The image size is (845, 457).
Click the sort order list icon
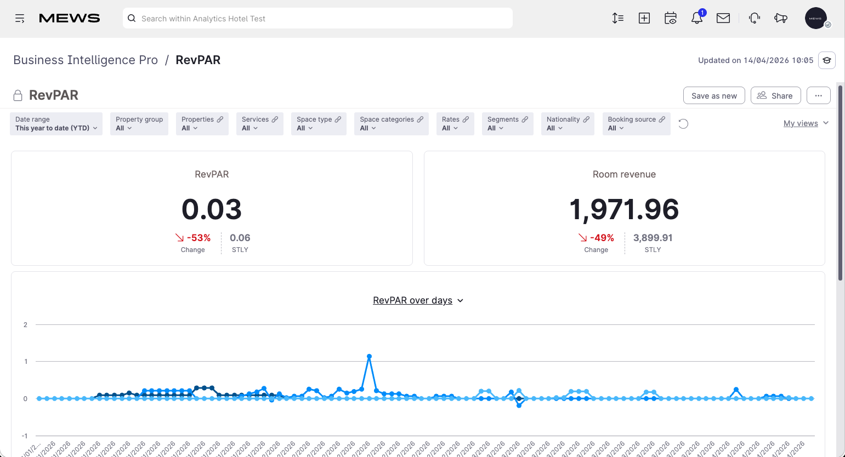coord(618,18)
